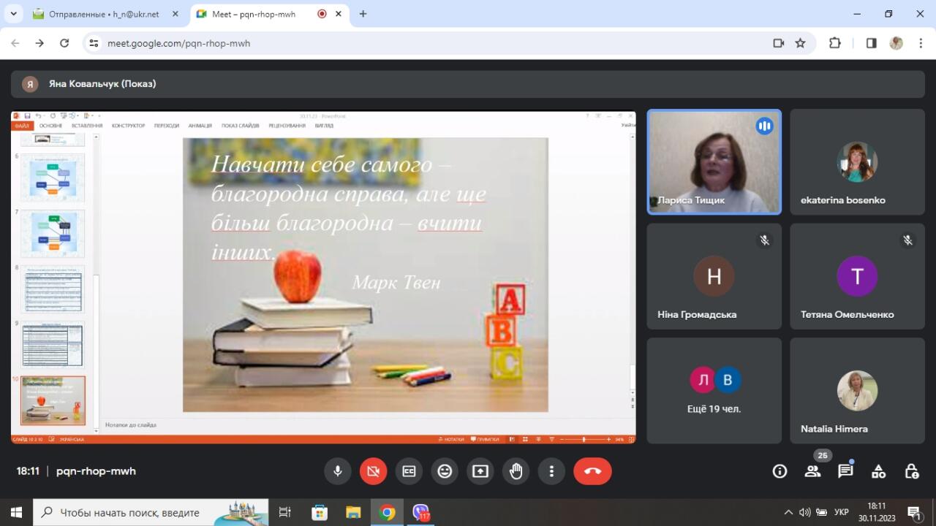Click ФАЙЛ tab in shared PowerPoint

coord(21,126)
